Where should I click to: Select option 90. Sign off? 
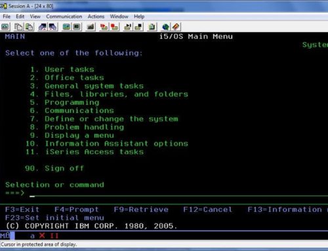[54, 168]
